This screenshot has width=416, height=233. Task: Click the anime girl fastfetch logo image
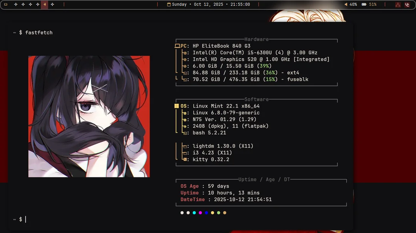[89, 116]
